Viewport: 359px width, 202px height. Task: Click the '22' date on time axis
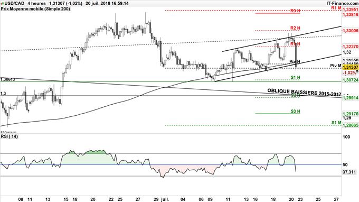point(111,199)
